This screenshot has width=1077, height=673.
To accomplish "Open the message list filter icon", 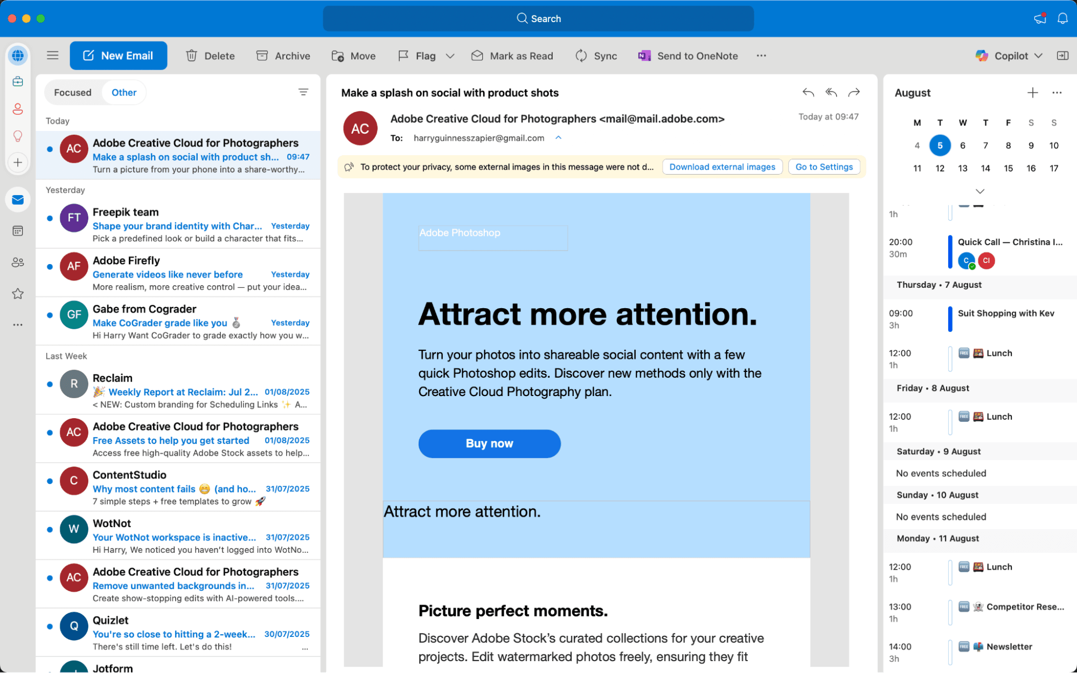I will point(303,92).
